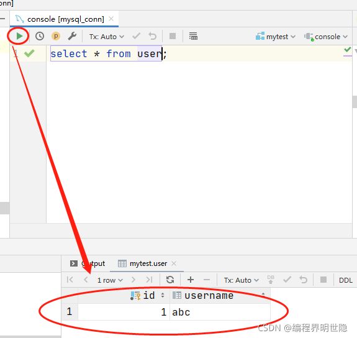
Task: Click the commit checkmark in the results toolbar
Action: 287,280
